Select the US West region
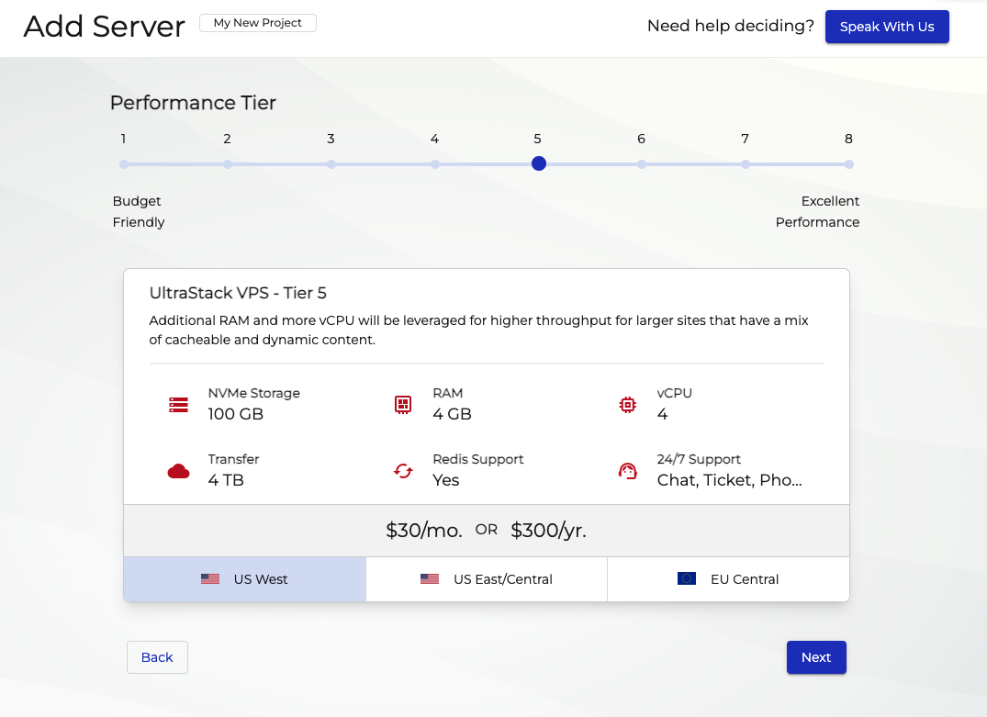The image size is (987, 717). pos(244,579)
